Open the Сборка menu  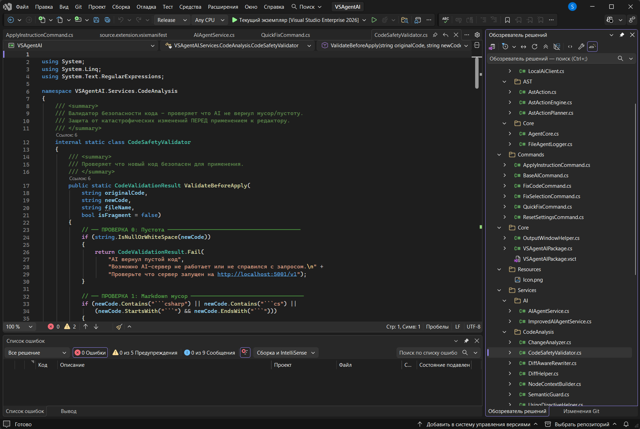121,7
